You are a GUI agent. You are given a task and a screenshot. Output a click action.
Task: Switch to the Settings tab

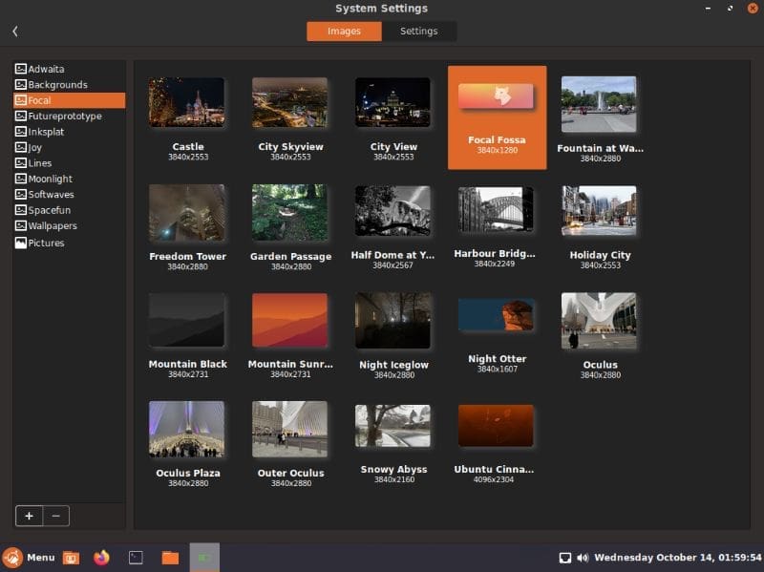pos(418,32)
